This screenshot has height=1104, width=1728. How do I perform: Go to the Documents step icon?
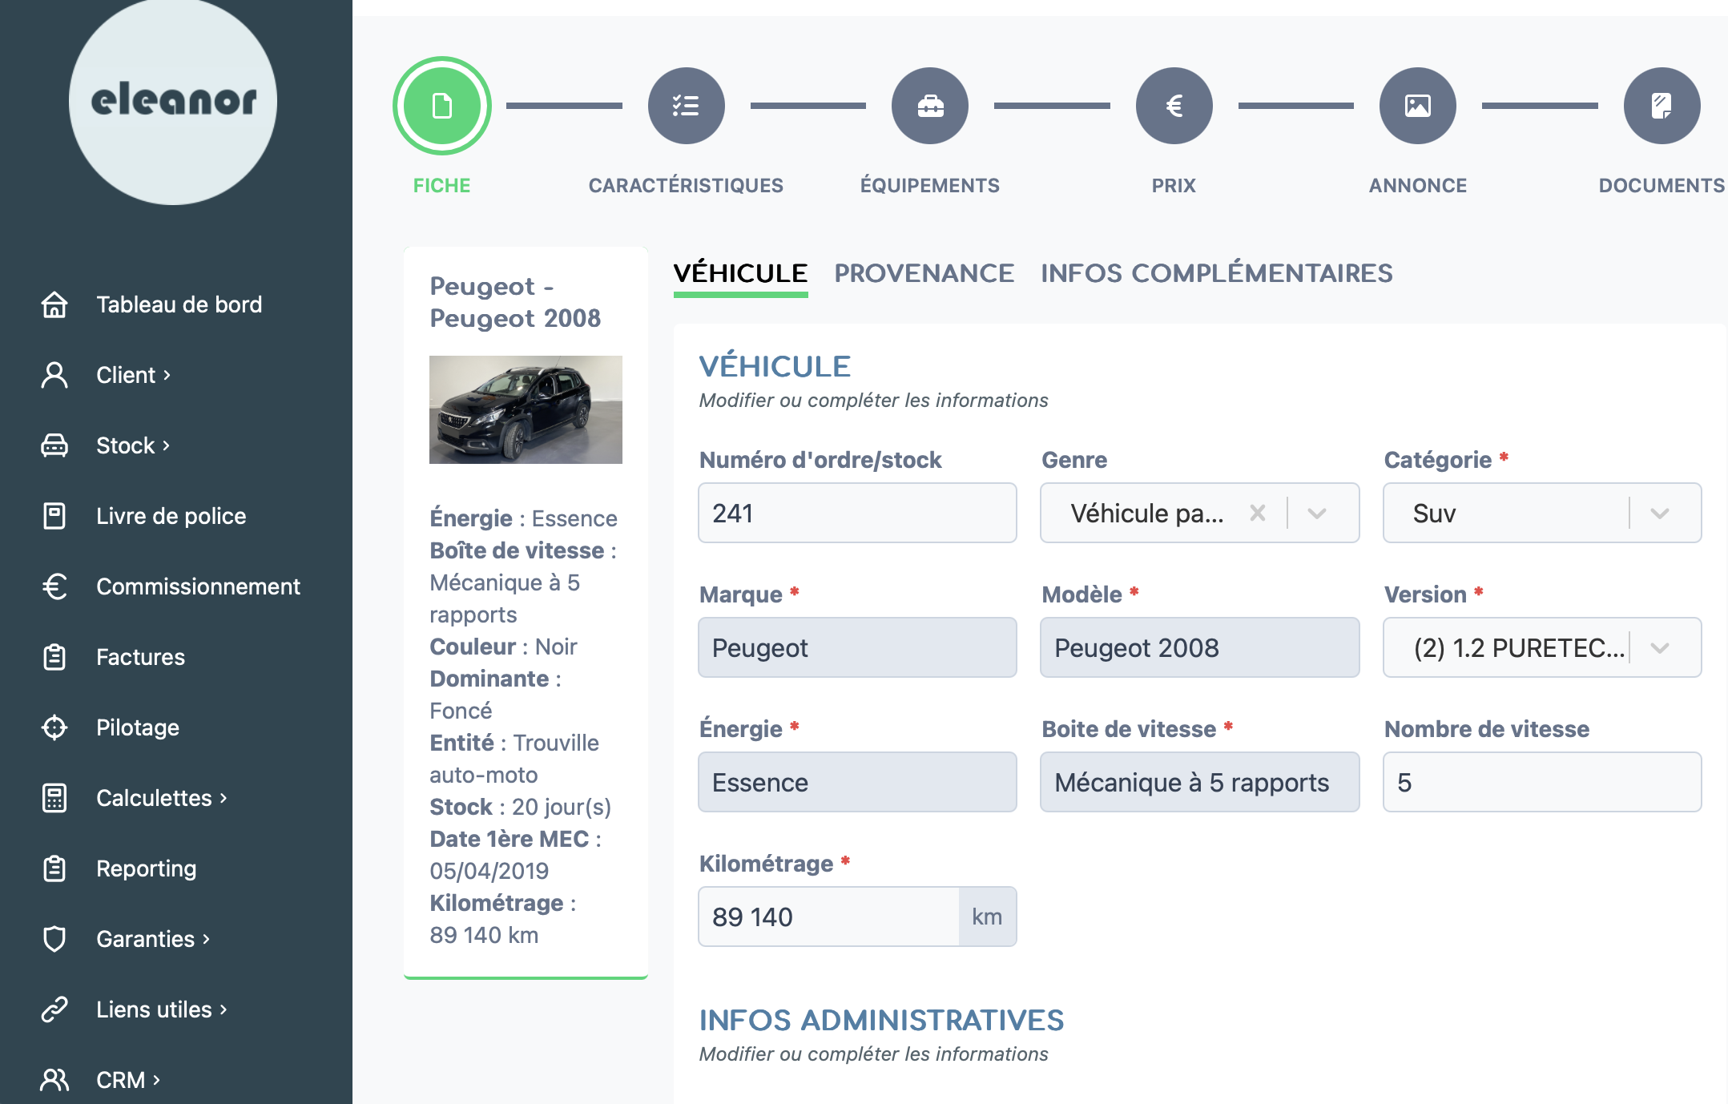tap(1662, 106)
